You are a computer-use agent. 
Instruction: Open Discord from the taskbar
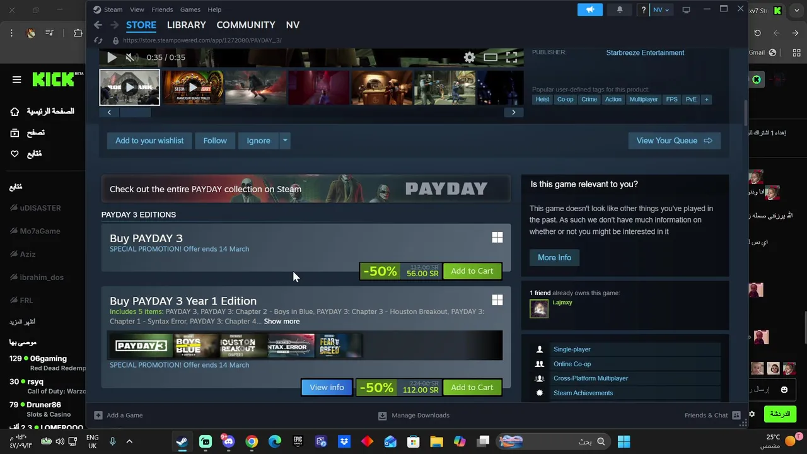coord(228,441)
